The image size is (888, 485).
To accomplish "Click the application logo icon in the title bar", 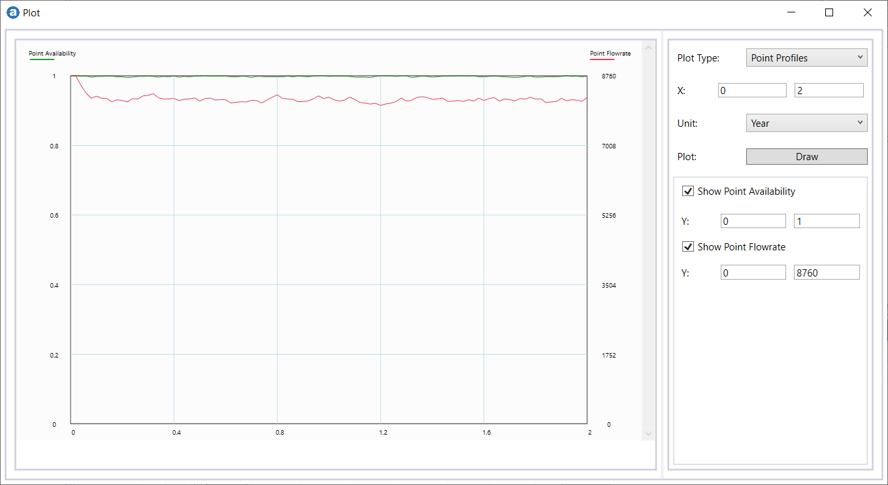I will 14,12.
